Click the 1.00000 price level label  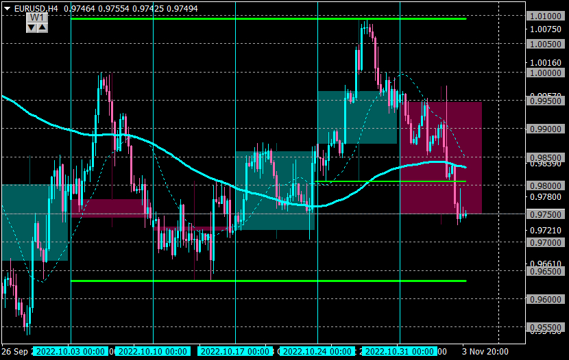point(546,73)
